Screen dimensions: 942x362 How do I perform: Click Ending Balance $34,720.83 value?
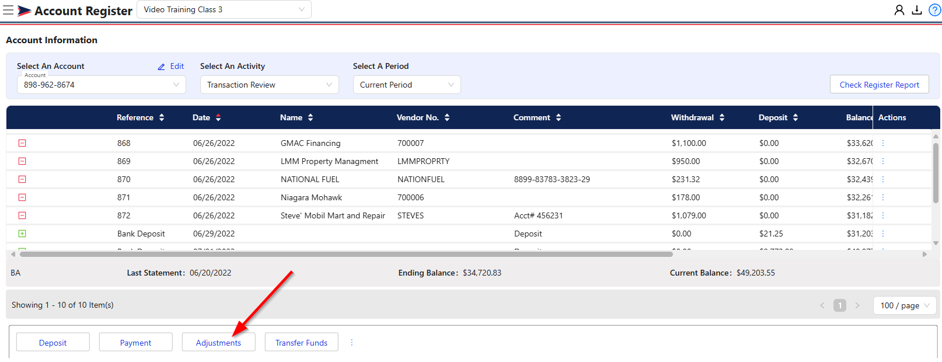(x=482, y=273)
